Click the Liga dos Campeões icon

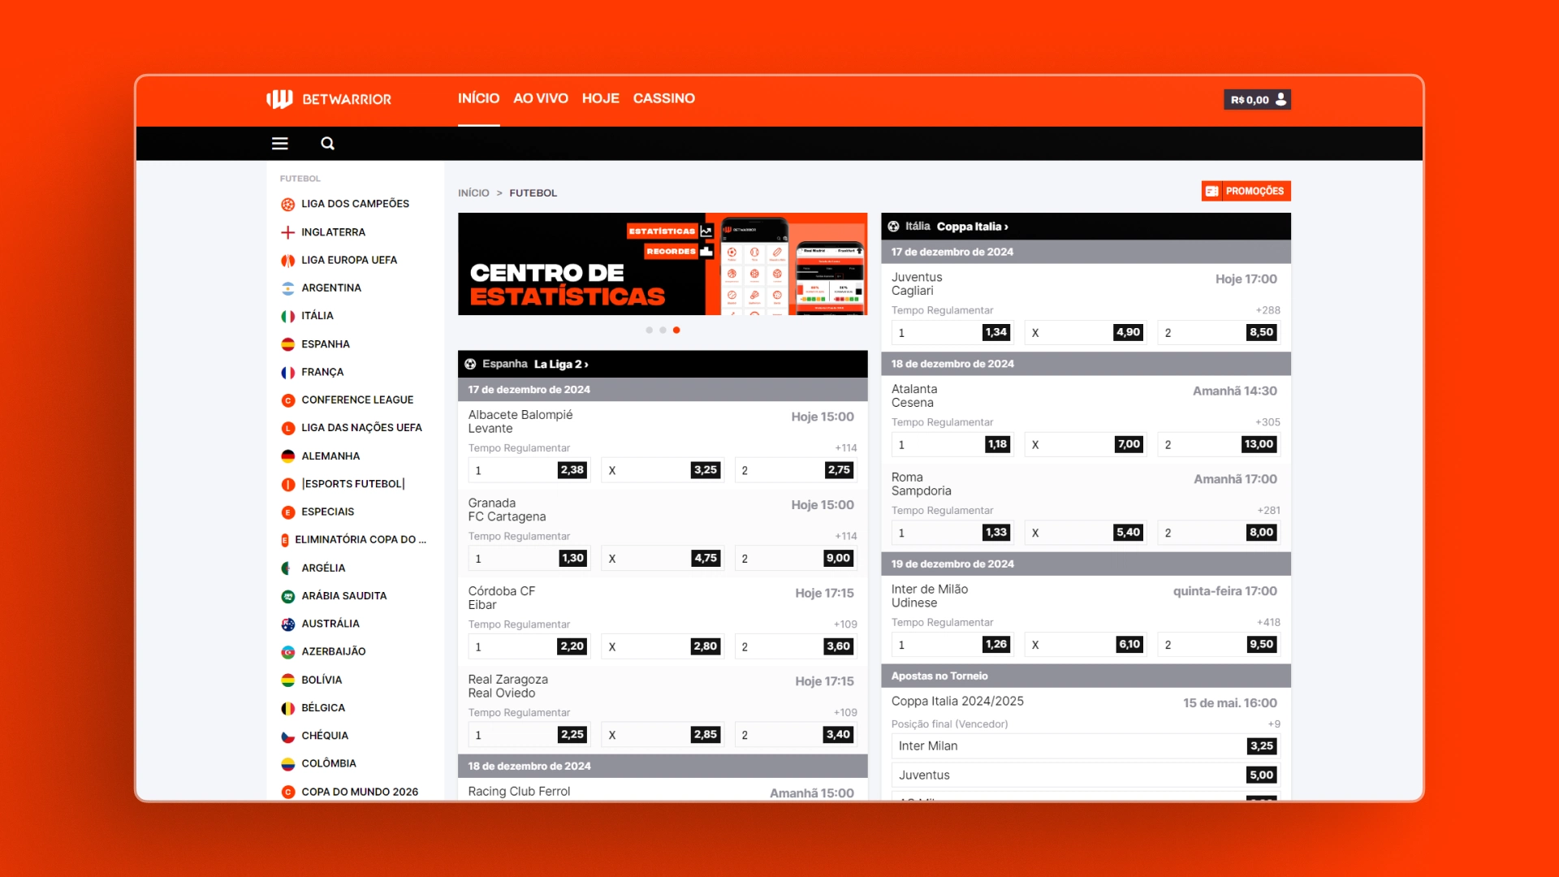[x=287, y=204]
